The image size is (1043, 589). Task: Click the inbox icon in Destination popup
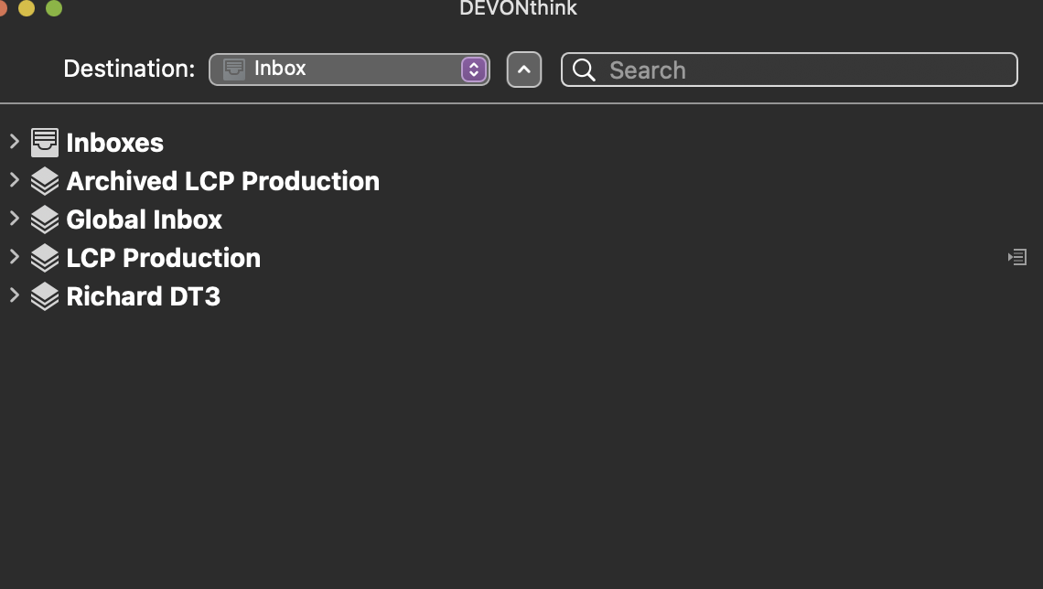tap(234, 70)
